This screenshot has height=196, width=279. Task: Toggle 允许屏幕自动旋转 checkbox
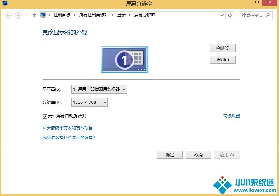[x=45, y=116]
